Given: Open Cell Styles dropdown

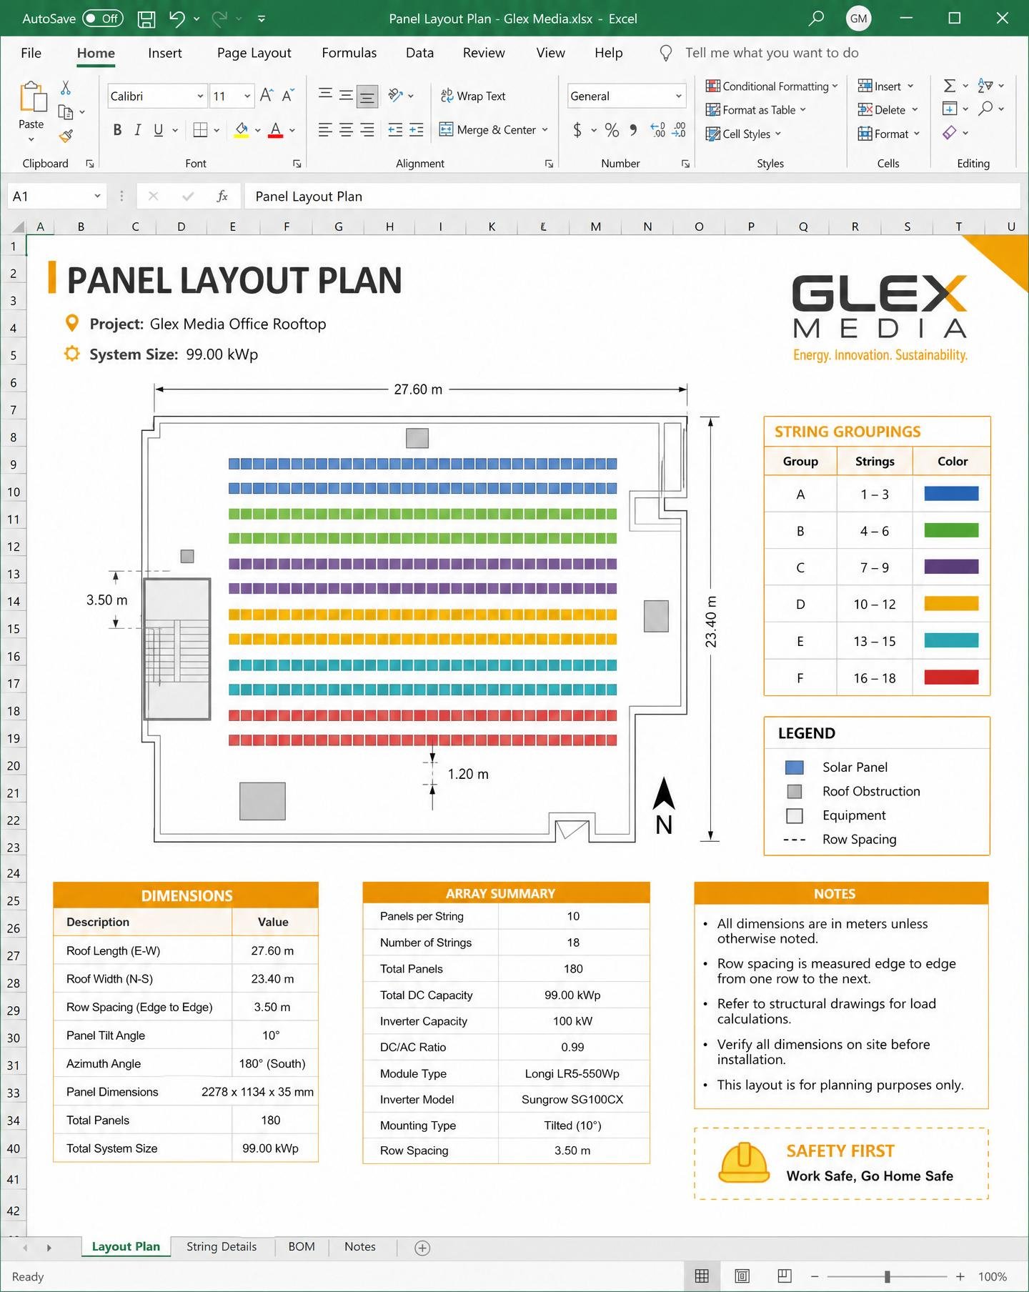Looking at the screenshot, I should coord(743,134).
